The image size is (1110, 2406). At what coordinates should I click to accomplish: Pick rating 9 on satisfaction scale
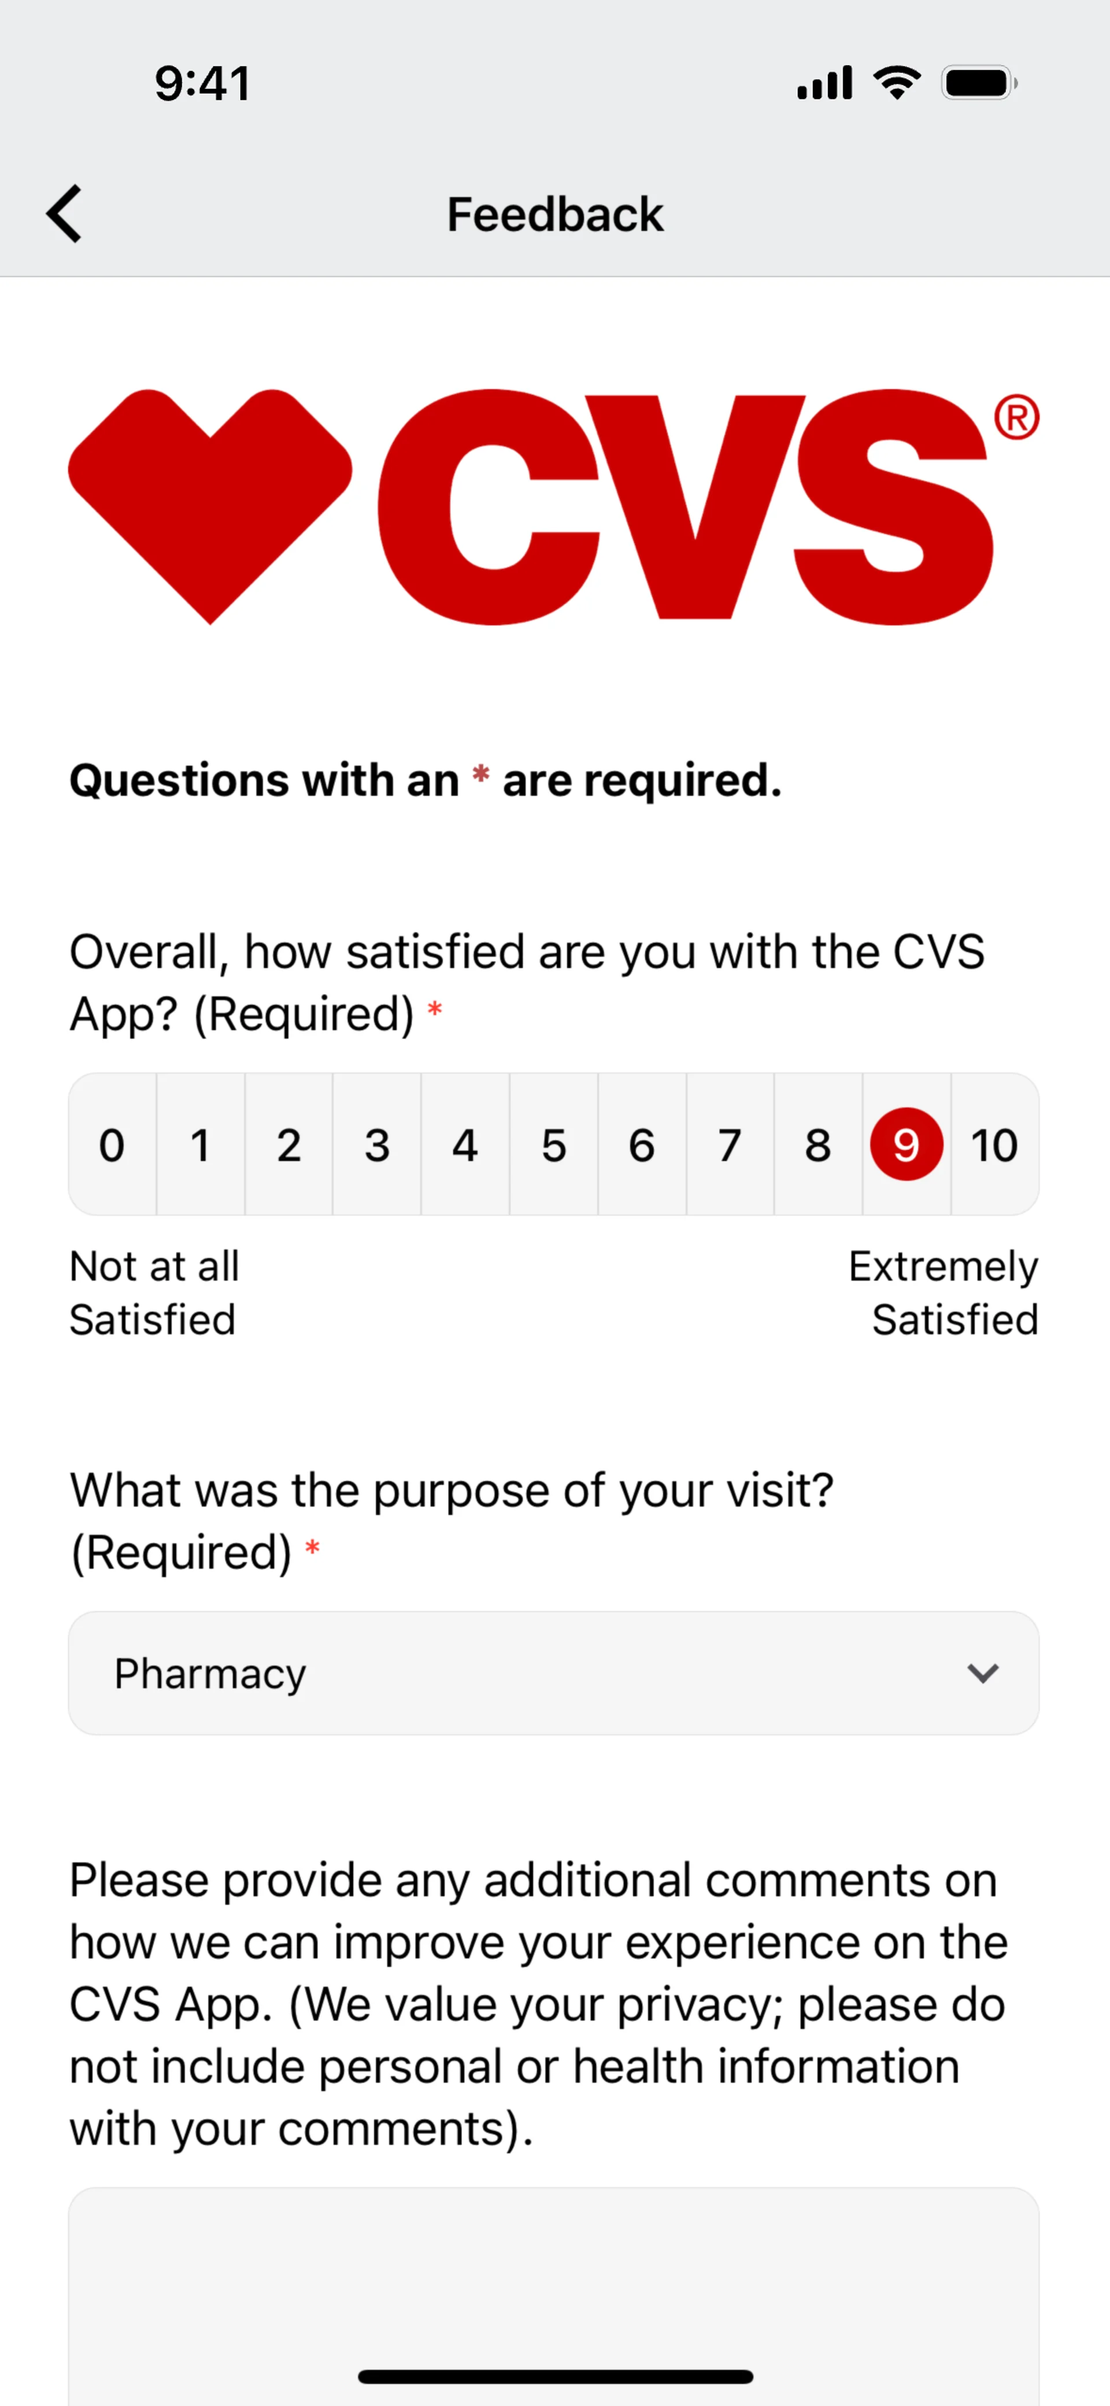click(x=906, y=1144)
